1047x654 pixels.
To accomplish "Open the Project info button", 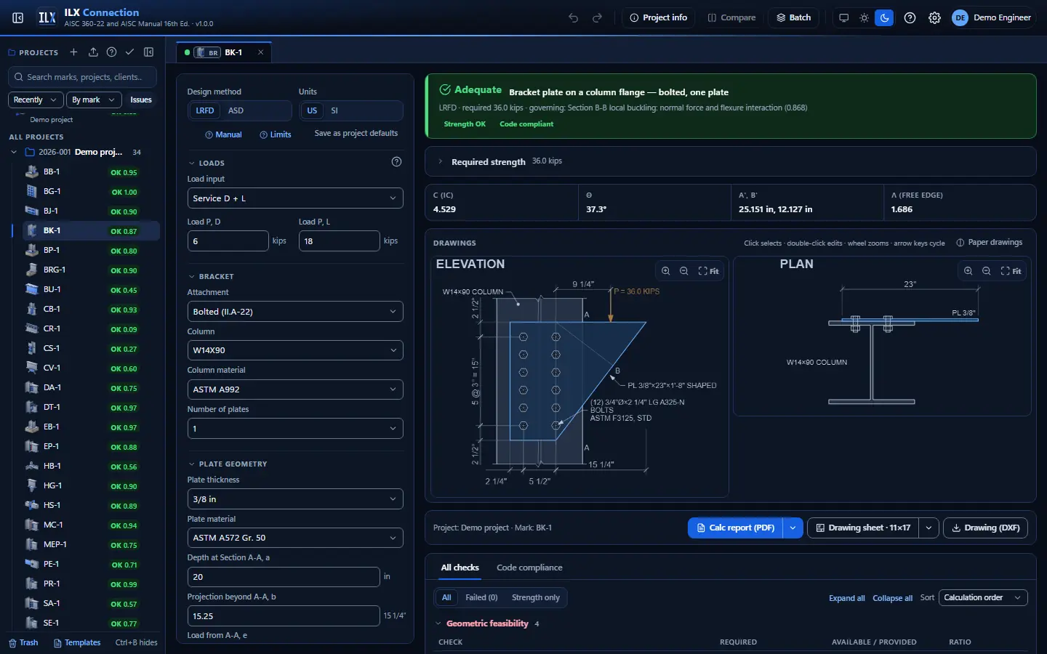I will (x=658, y=17).
